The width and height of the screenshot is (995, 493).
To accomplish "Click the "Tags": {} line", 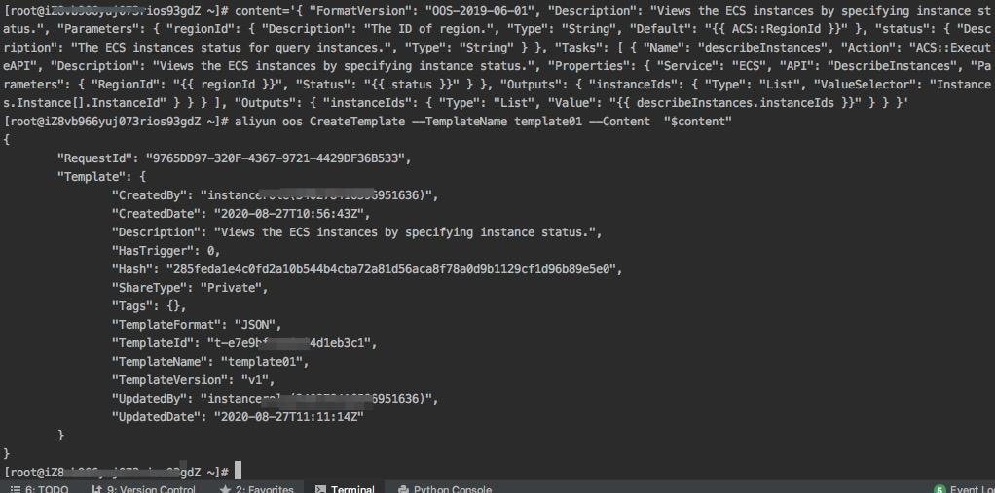I will point(149,305).
